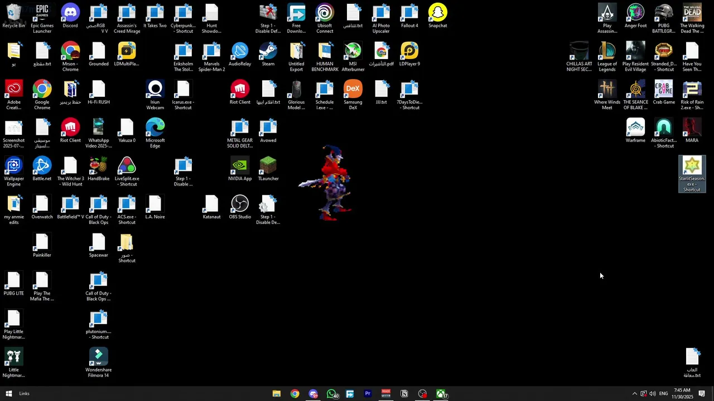Image resolution: width=714 pixels, height=401 pixels.
Task: Open the Samsung DeX shortcut
Action: [x=353, y=95]
